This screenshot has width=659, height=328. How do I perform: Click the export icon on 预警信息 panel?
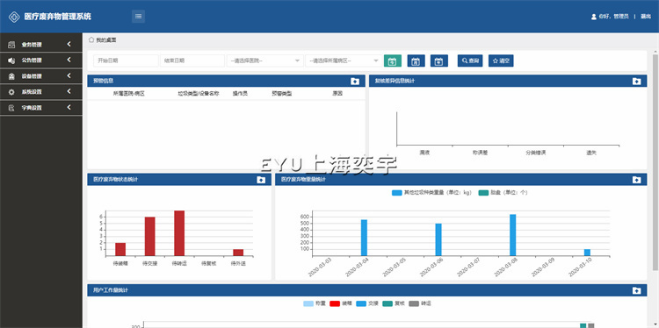[355, 82]
